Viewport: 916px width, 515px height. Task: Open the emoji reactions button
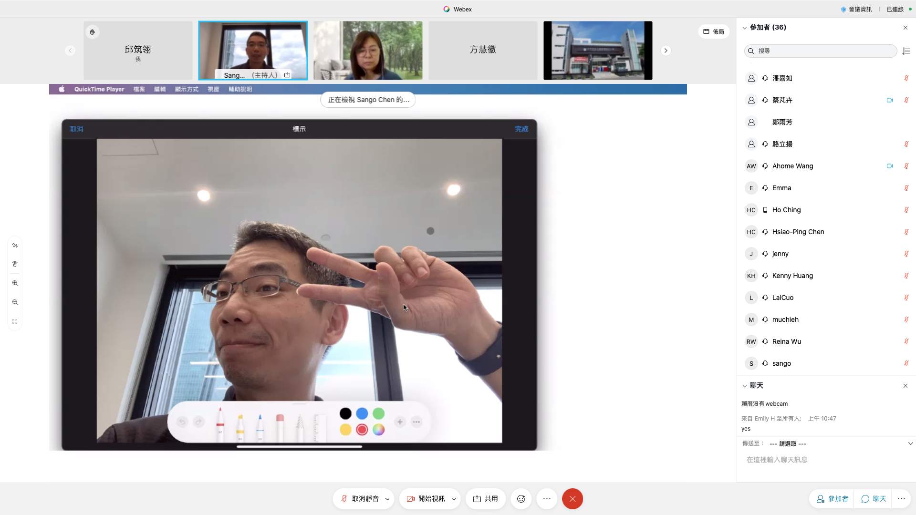click(x=521, y=499)
